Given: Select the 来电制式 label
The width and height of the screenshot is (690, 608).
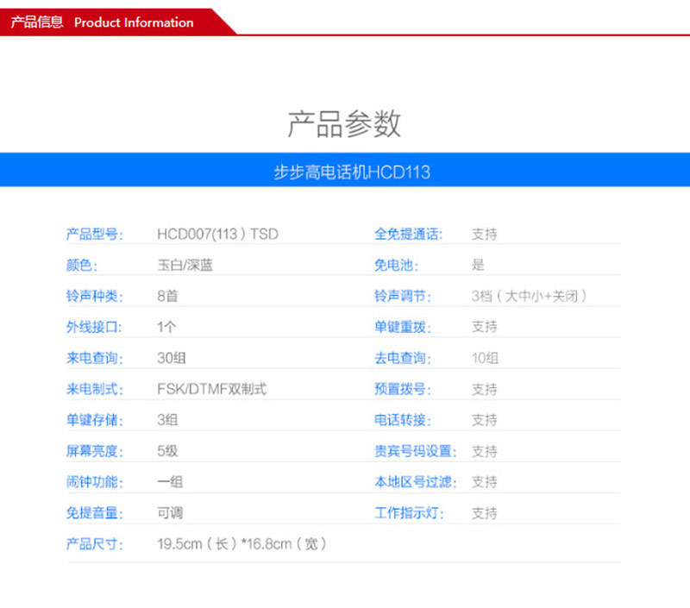Looking at the screenshot, I should tap(95, 389).
